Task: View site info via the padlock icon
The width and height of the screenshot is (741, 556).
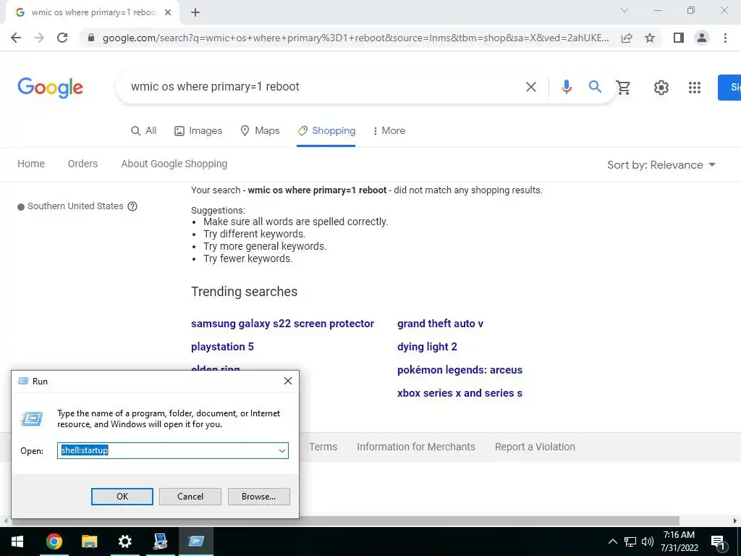Action: (91, 38)
